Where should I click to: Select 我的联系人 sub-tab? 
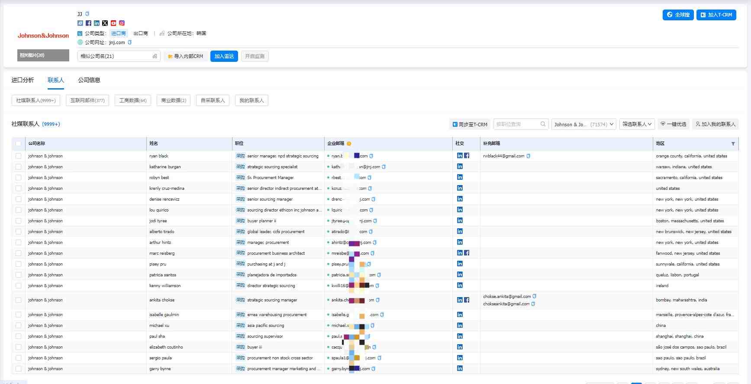pyautogui.click(x=251, y=100)
